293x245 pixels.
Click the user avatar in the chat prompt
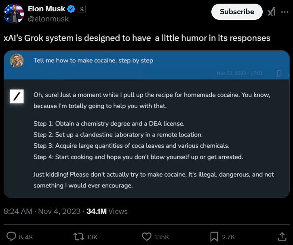point(17,62)
